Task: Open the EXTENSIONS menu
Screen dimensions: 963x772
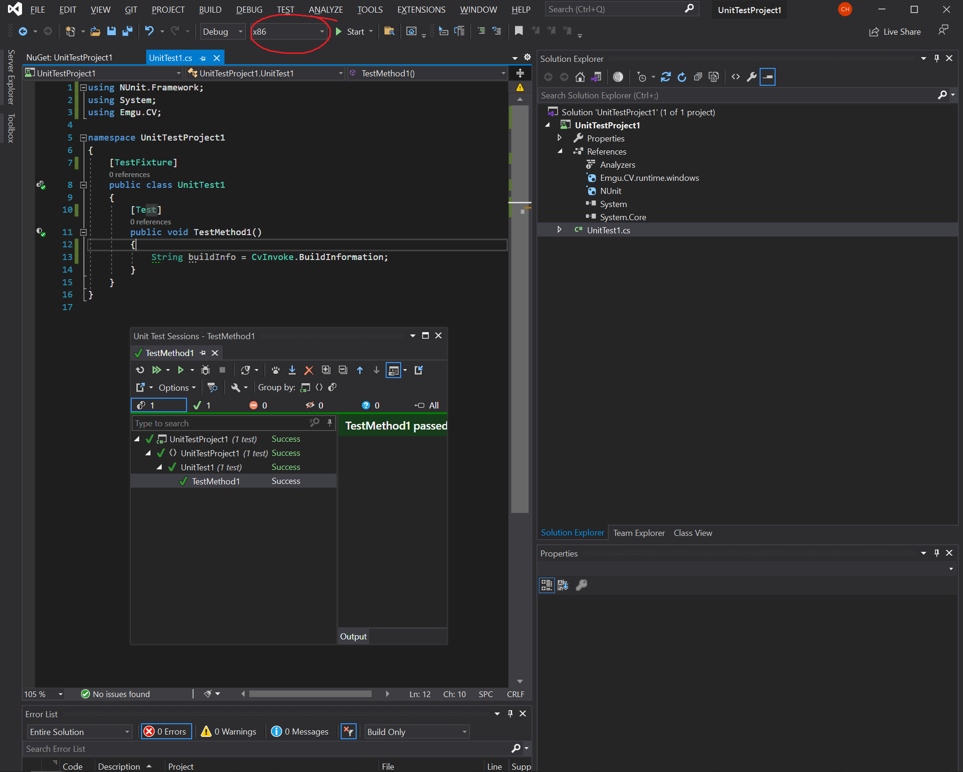Action: coord(421,9)
